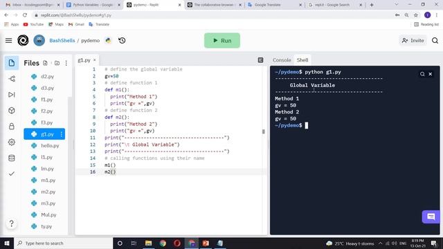Open f2.py in the file list

pyautogui.click(x=44, y=111)
